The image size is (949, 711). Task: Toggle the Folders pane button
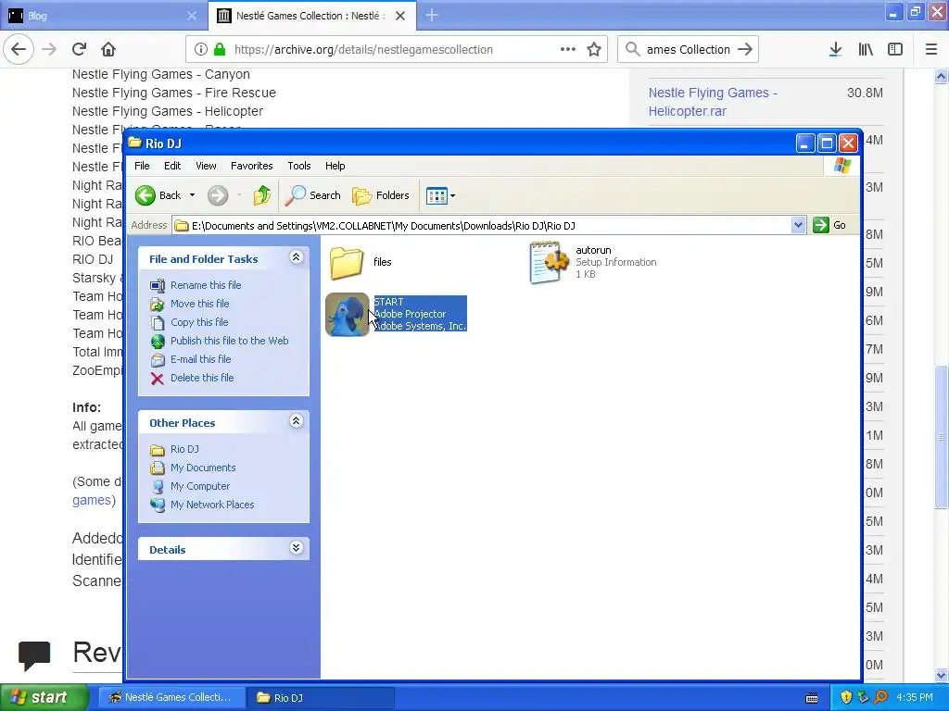(381, 195)
